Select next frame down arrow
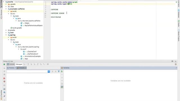The image size is (180, 101). [56, 72]
